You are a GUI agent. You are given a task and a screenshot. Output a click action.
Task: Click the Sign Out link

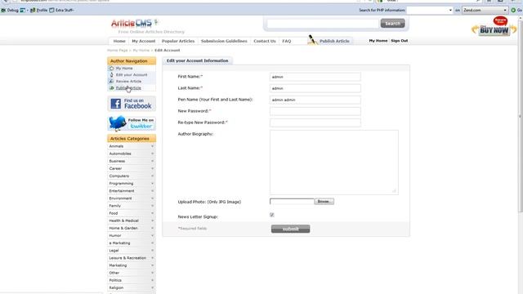400,41
